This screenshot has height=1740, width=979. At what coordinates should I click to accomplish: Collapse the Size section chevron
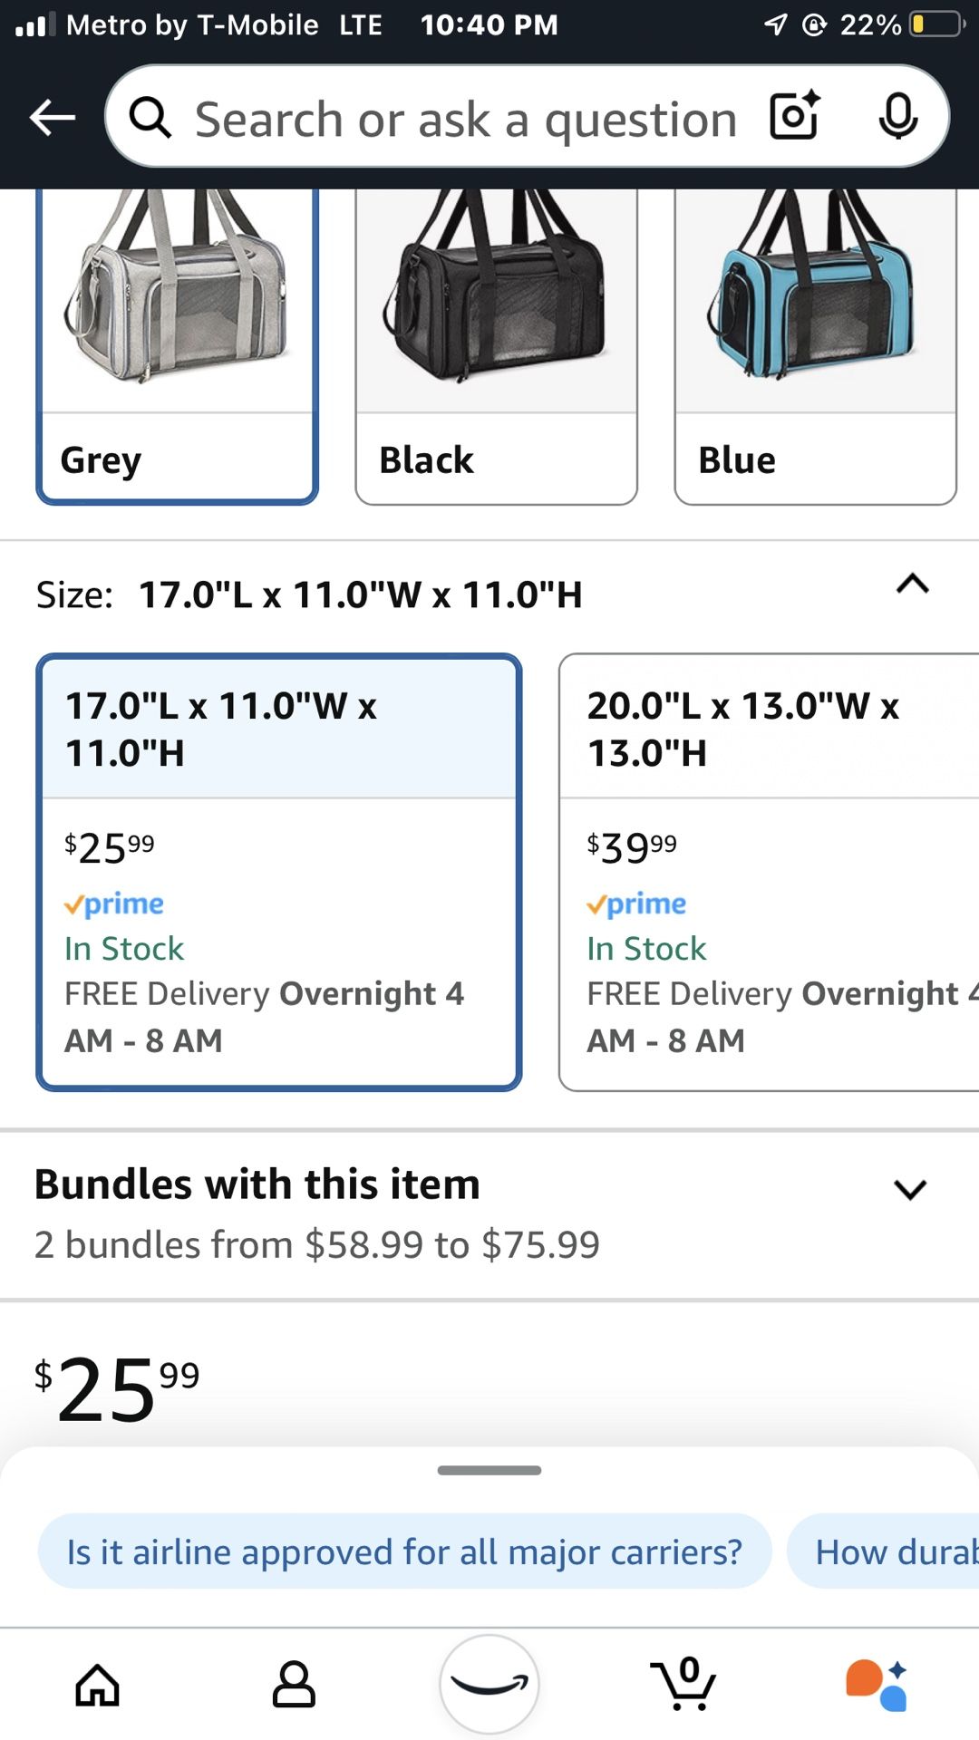pos(912,585)
